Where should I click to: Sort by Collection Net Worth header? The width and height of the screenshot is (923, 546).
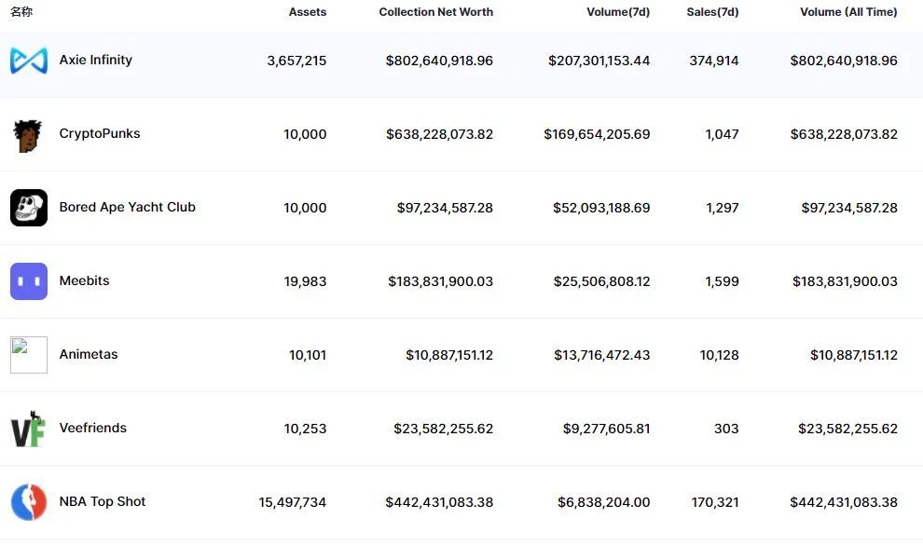(x=435, y=12)
